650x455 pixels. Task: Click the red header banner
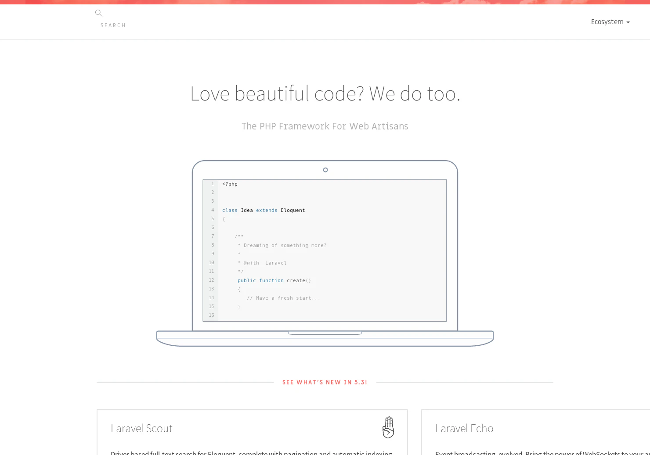click(325, 2)
